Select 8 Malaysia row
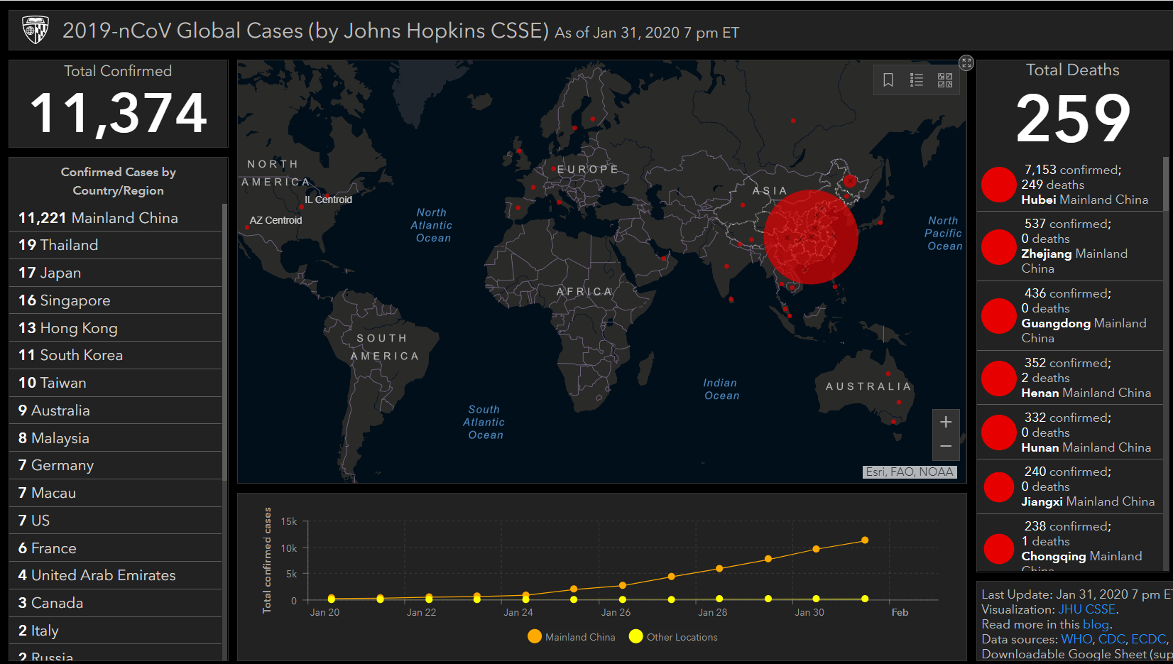Image resolution: width=1173 pixels, height=664 pixels. click(x=115, y=438)
